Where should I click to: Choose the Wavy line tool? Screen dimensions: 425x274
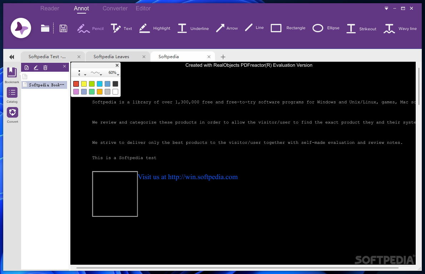click(400, 29)
